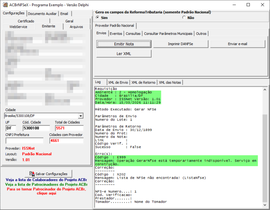Click the log scrollbar down arrow
Image resolution: width=270 pixels, height=210 pixels.
(x=265, y=205)
